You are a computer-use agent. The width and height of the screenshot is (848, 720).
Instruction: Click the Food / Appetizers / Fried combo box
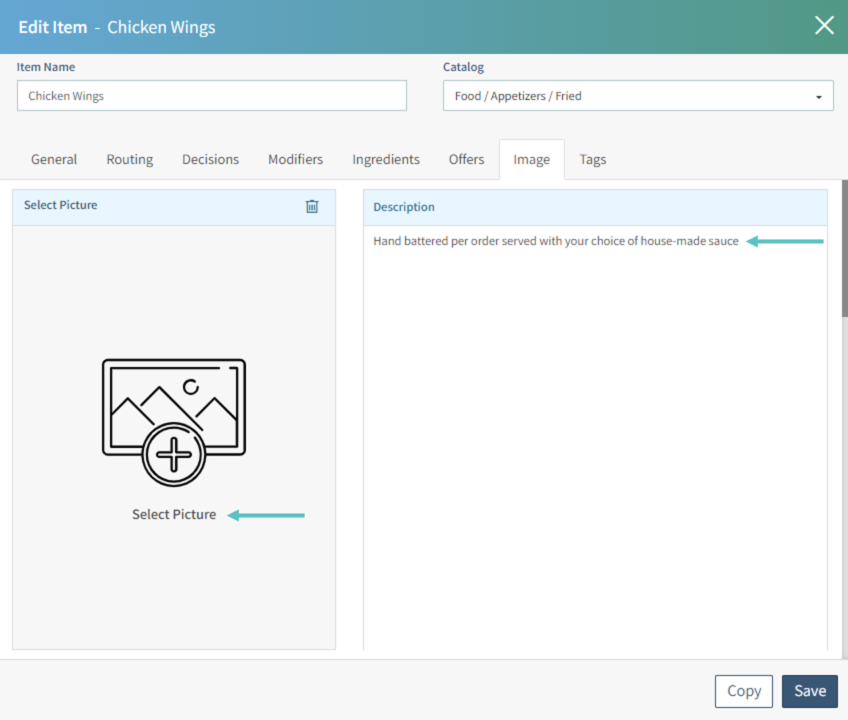[x=628, y=95]
